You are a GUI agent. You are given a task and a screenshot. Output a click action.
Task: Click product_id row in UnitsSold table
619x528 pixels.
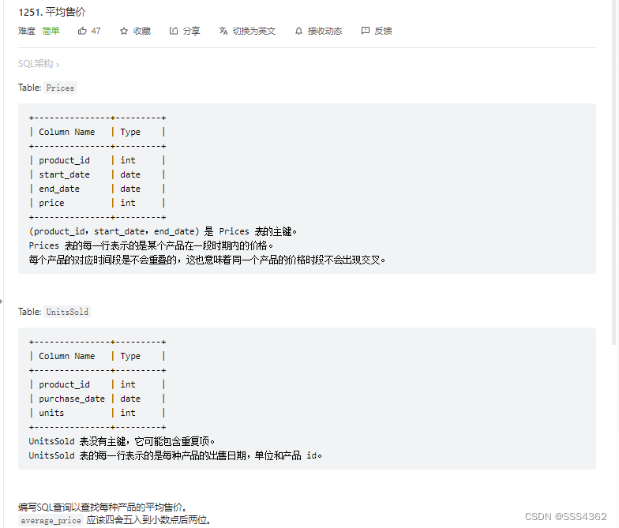coord(97,384)
